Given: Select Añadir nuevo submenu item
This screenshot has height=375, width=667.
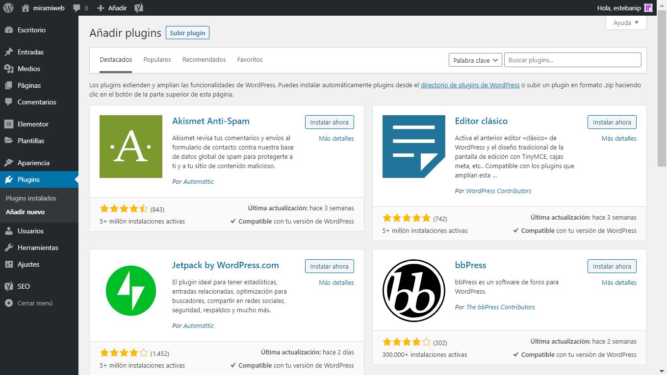Looking at the screenshot, I should tap(25, 212).
